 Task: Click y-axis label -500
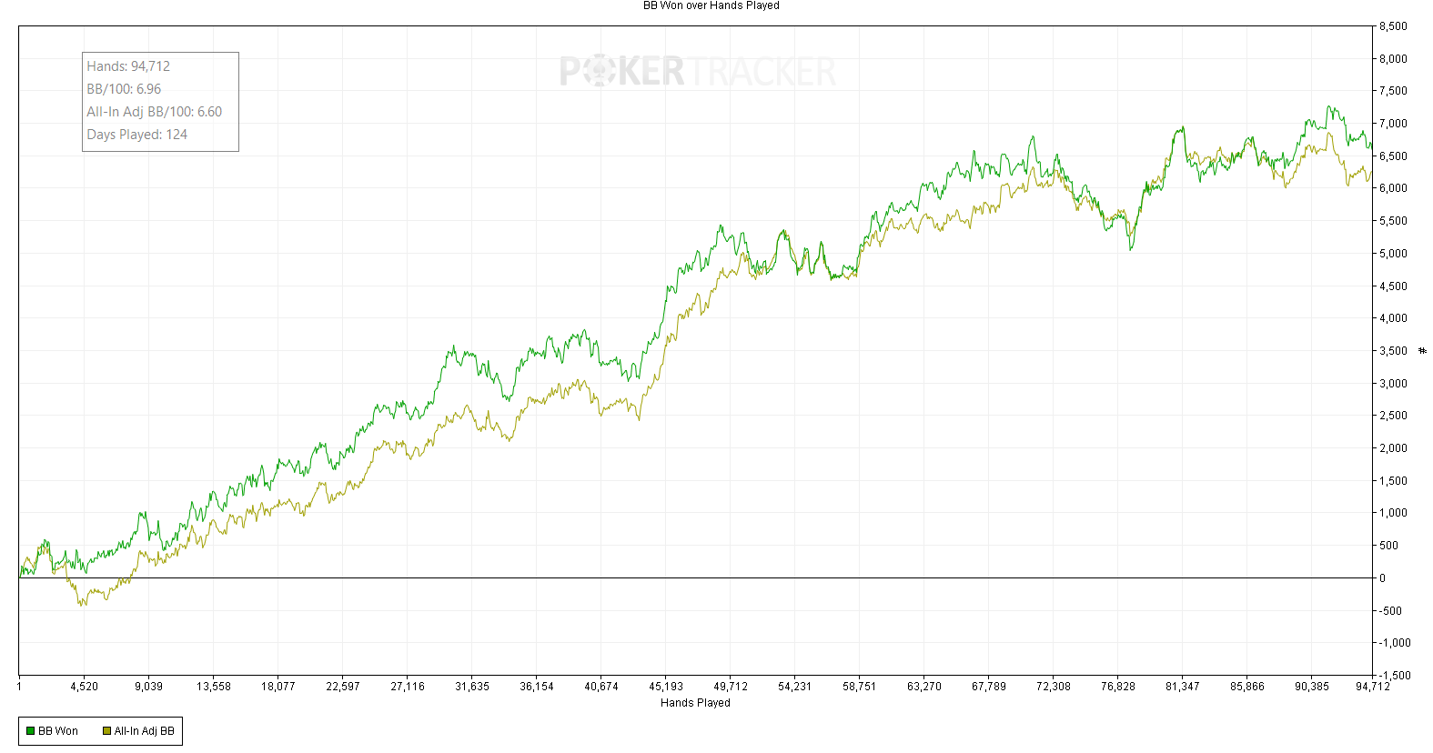[1389, 611]
